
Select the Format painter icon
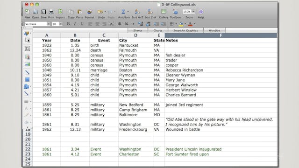90,12
